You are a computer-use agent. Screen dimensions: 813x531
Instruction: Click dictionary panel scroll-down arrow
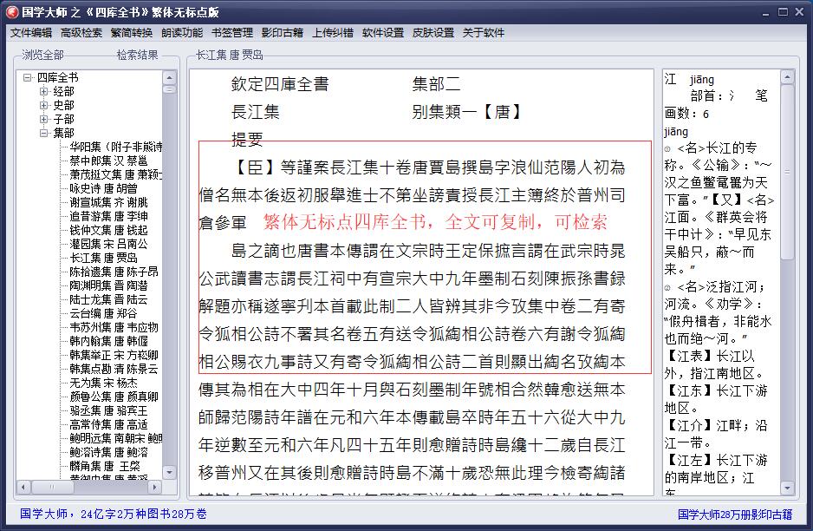(x=787, y=488)
